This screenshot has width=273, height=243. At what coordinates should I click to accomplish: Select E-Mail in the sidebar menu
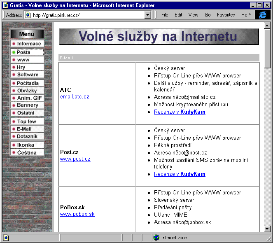click(27, 129)
